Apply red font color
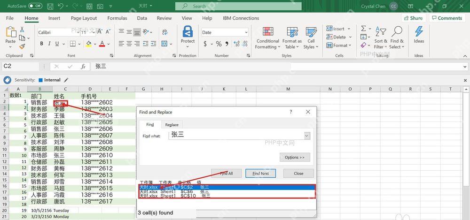Screen dimensions: 470x220 click(102, 44)
